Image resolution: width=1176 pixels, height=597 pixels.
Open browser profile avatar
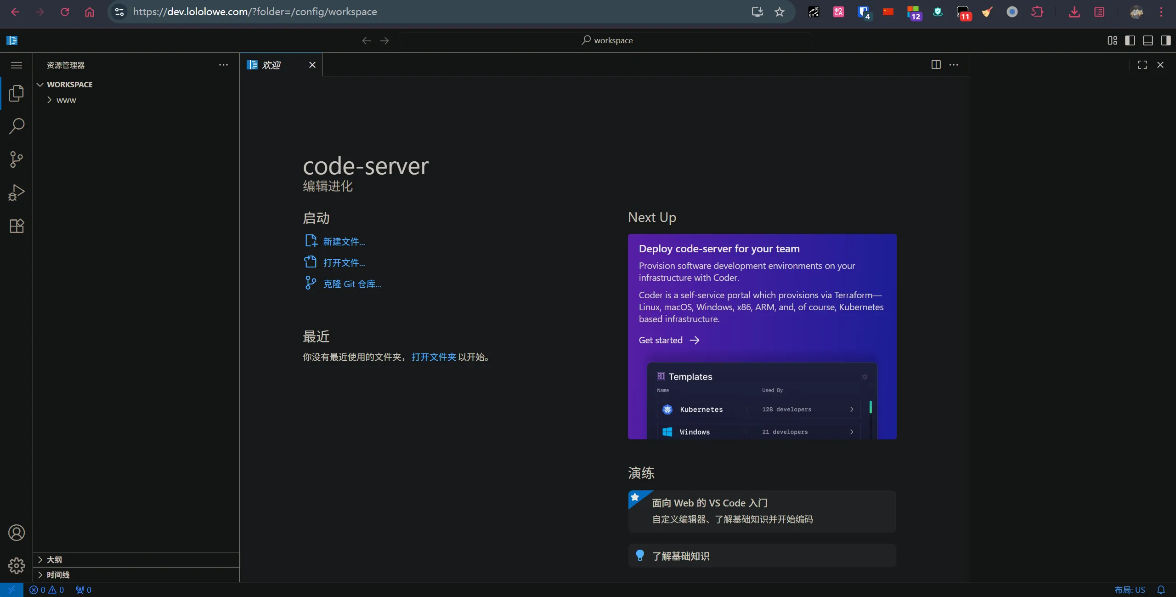(1136, 12)
